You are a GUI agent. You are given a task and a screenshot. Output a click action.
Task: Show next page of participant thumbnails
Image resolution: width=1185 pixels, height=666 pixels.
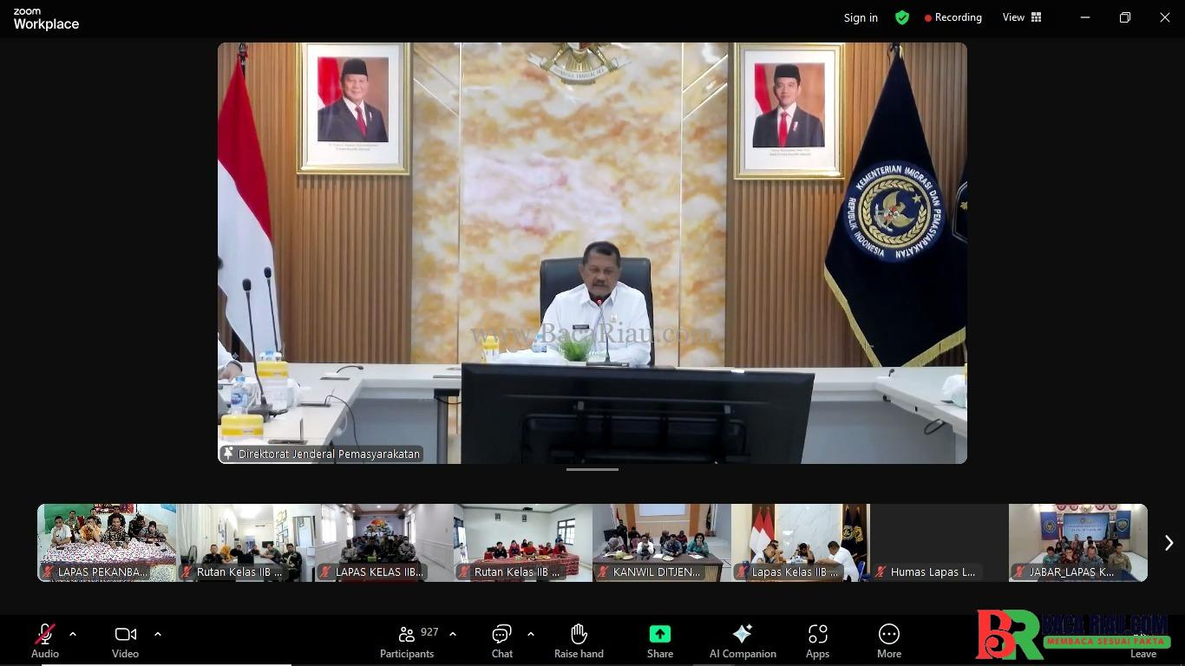tap(1169, 543)
